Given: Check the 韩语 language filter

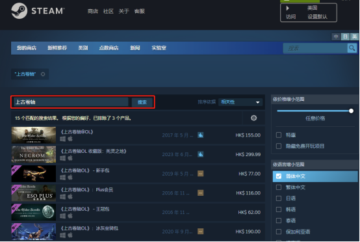Looking at the screenshot, I should click(279, 209).
